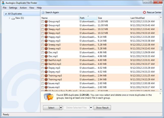This screenshot has width=164, height=118.
Task: Click the 10.32 MB size of Sleepy.mp3 9:33:10 AM
Action: pyautogui.click(x=103, y=33)
